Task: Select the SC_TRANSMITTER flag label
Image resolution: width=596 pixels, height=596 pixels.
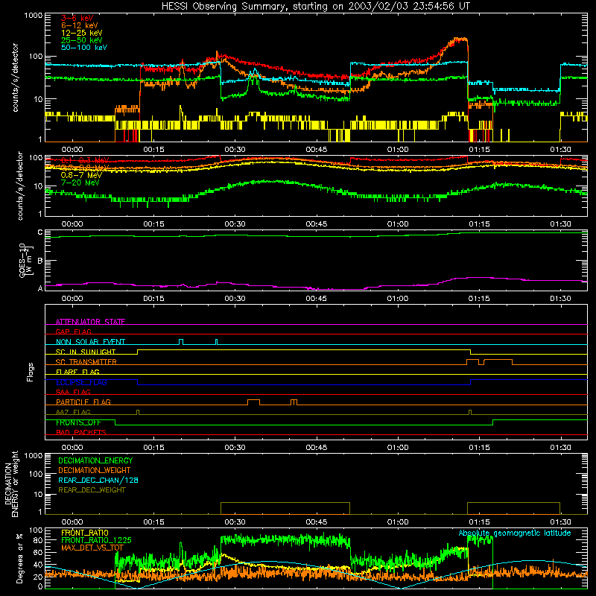Action: point(86,362)
